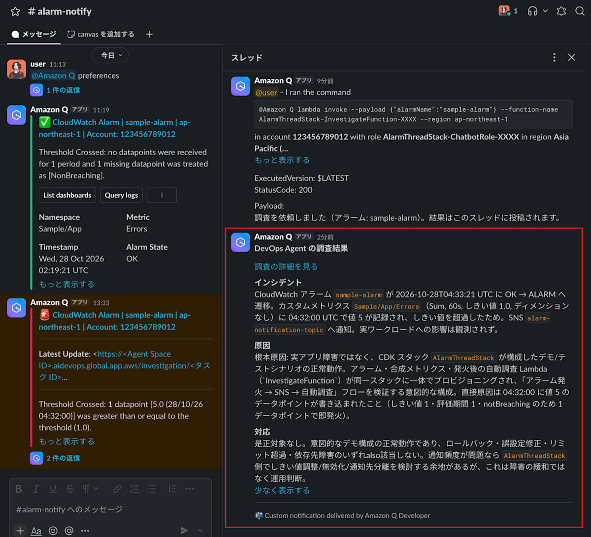
Task: Click the List dashboards button
Action: [67, 195]
